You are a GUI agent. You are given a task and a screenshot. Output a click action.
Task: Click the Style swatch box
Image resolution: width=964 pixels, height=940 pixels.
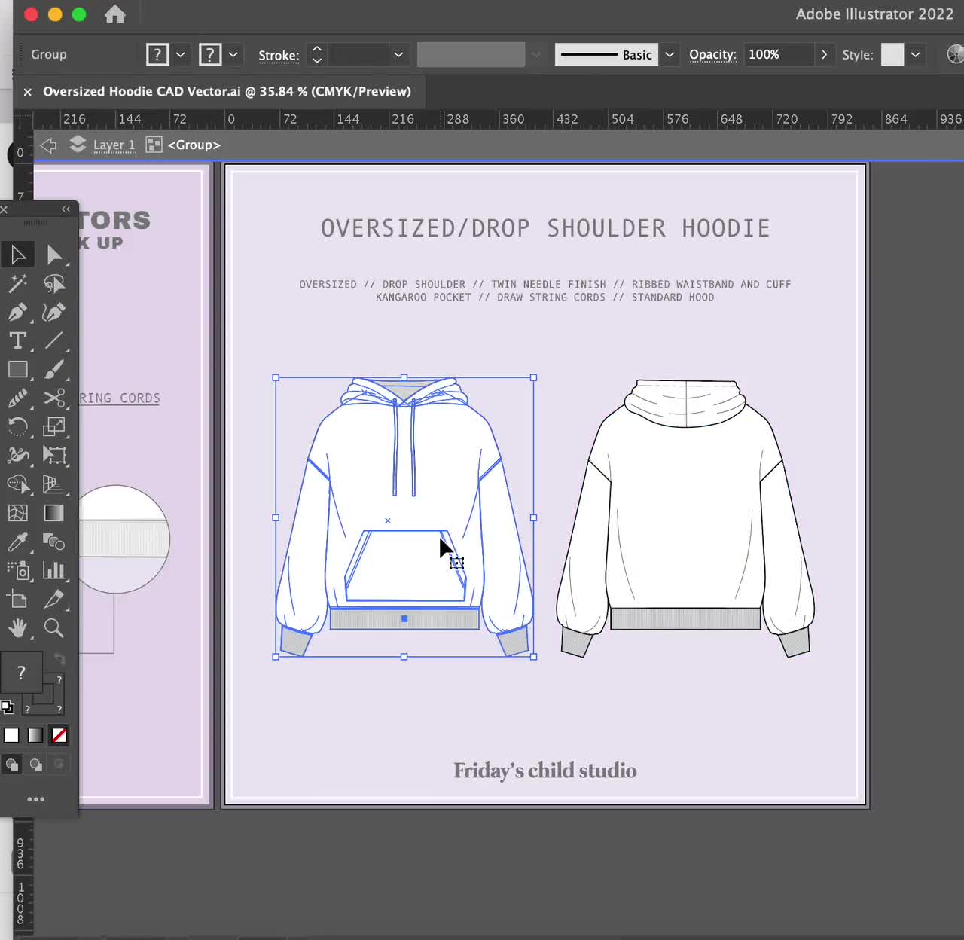(892, 54)
